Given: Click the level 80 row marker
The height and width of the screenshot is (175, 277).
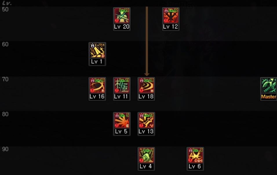Looking at the screenshot, I should pos(5,114).
